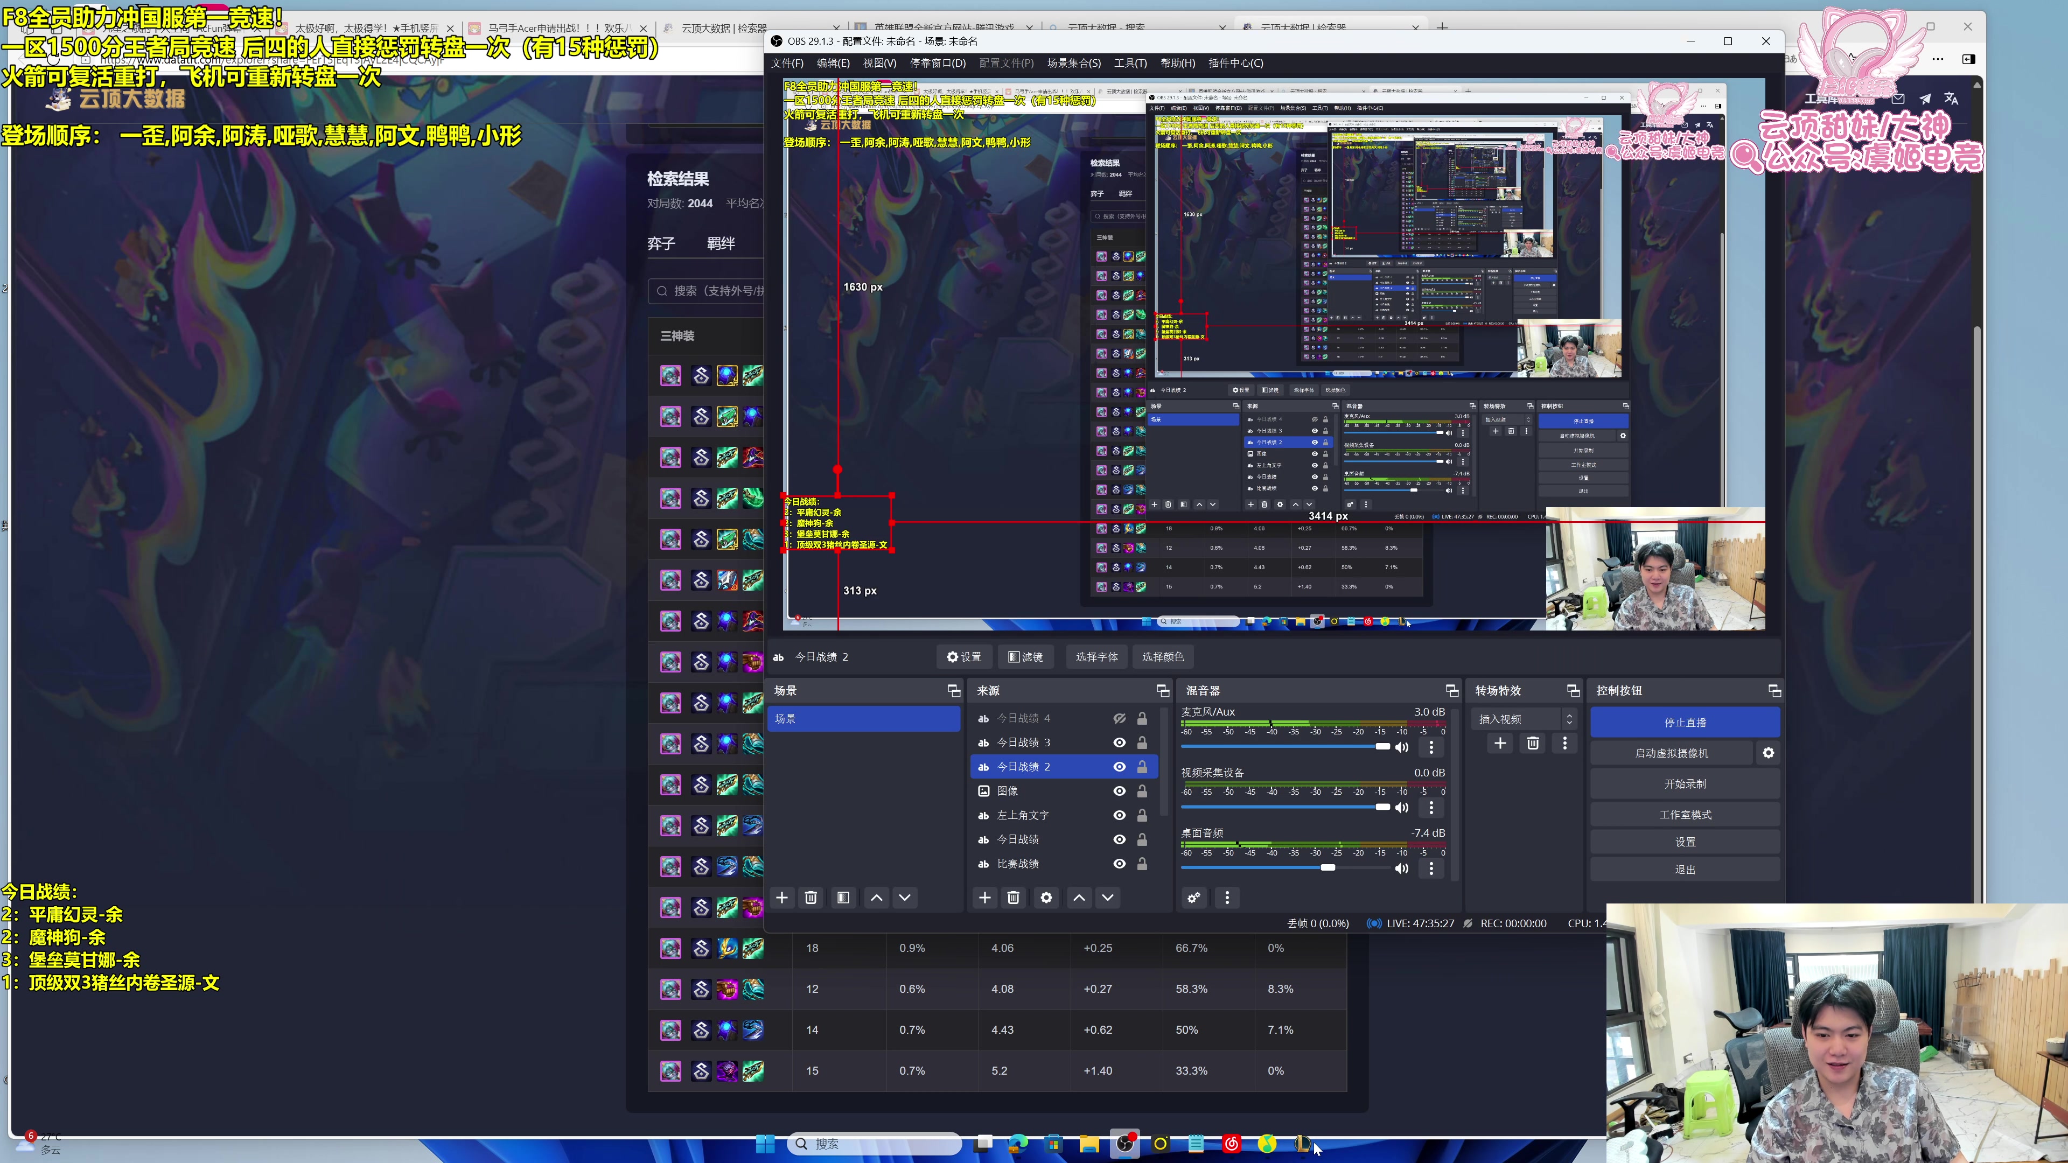The image size is (2068, 1163).
Task: Open the 麦克风/Aux channel options menu
Action: (x=1431, y=747)
